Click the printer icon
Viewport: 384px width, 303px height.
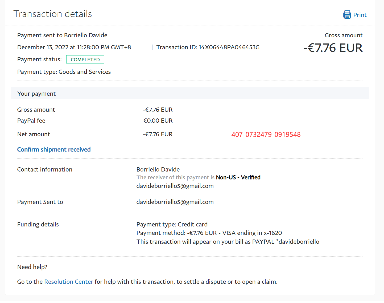click(x=347, y=15)
